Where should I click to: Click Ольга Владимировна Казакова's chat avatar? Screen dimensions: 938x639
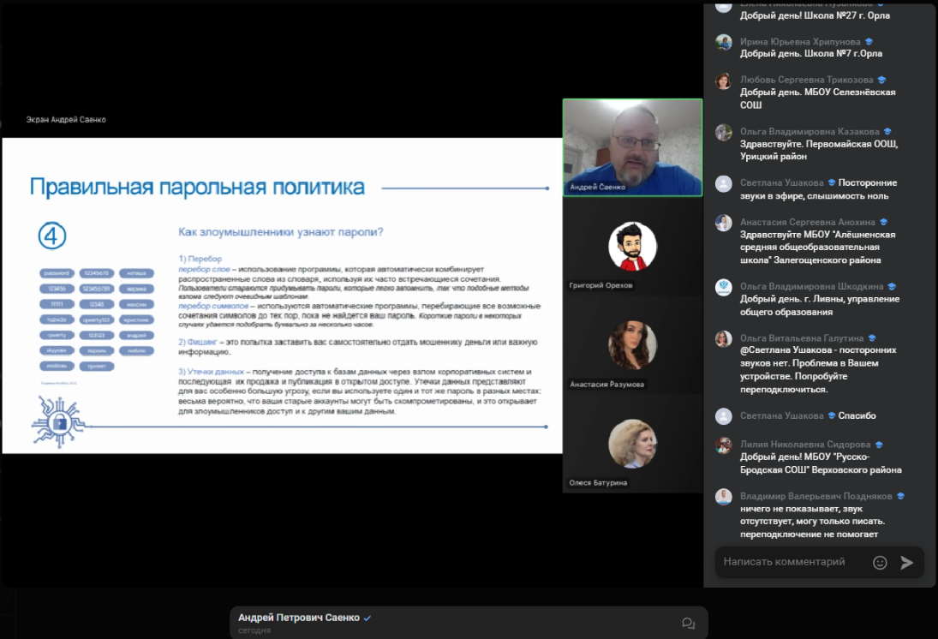click(724, 132)
